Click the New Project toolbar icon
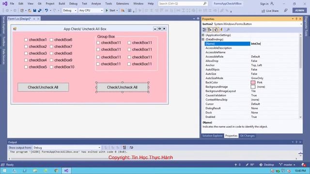The height and width of the screenshot is (174, 310). pyautogui.click(x=22, y=11)
